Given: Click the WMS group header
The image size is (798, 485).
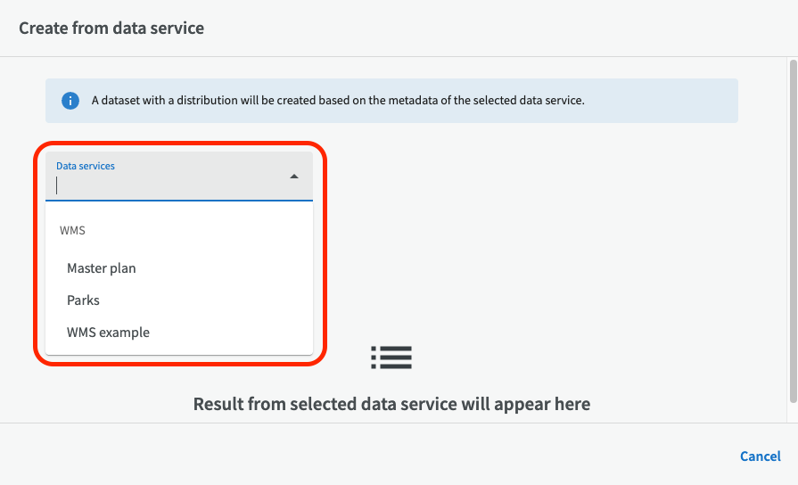Looking at the screenshot, I should [x=72, y=230].
